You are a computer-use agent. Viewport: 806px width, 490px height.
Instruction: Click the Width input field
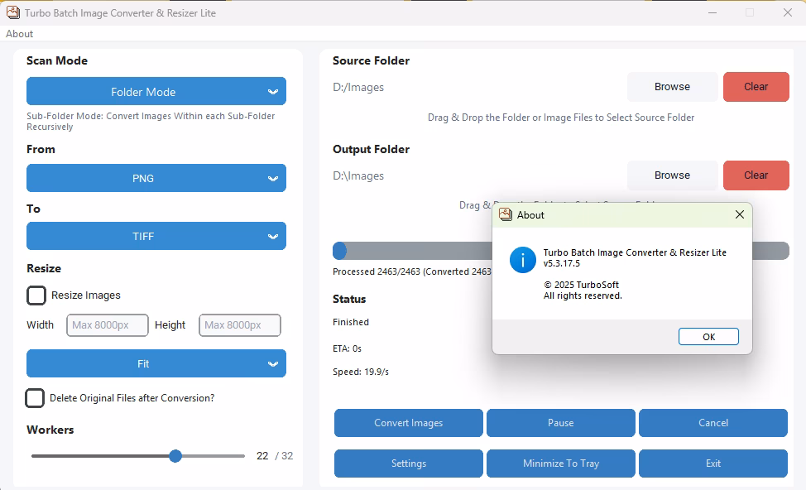pos(108,325)
